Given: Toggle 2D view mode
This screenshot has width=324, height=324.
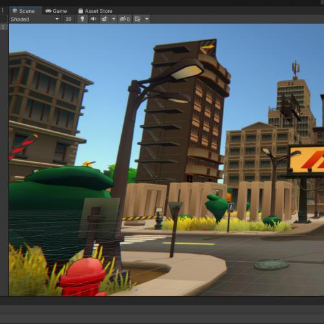Looking at the screenshot, I should [69, 19].
